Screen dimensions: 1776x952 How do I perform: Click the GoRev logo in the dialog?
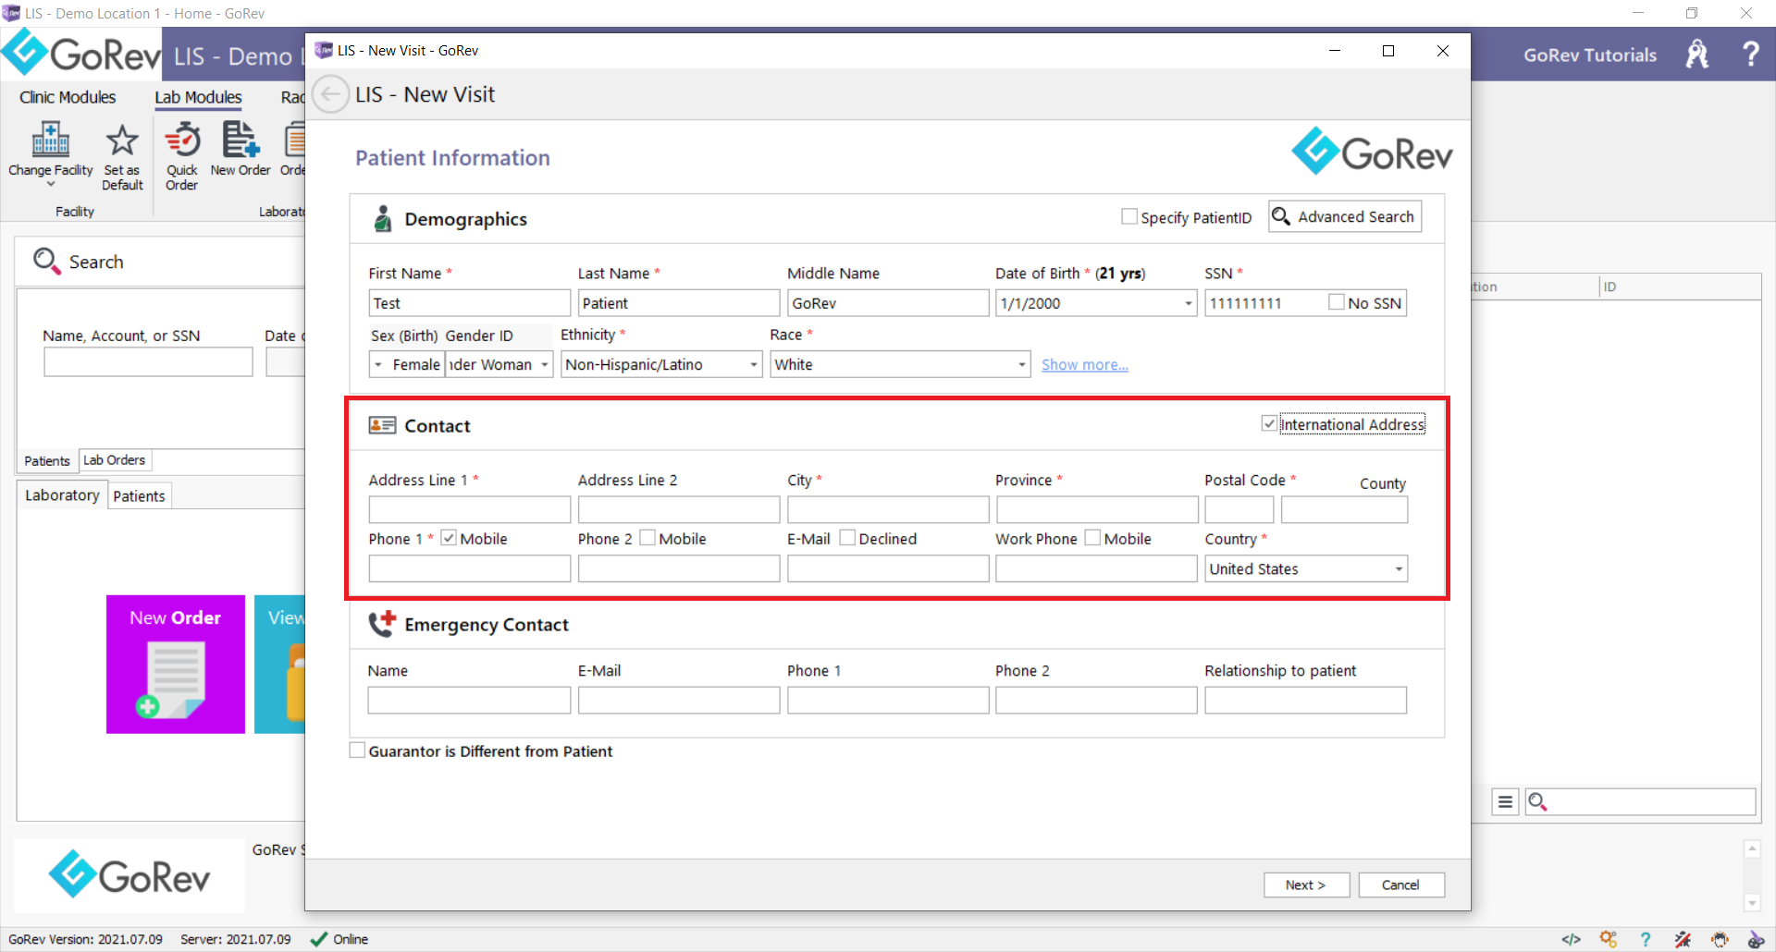(1372, 151)
